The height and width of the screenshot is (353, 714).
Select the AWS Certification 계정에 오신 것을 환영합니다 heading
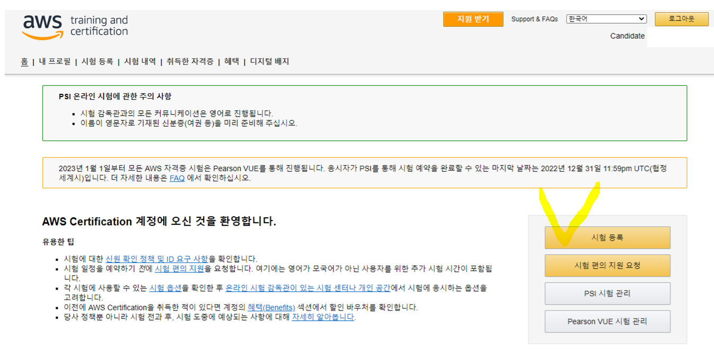click(159, 222)
